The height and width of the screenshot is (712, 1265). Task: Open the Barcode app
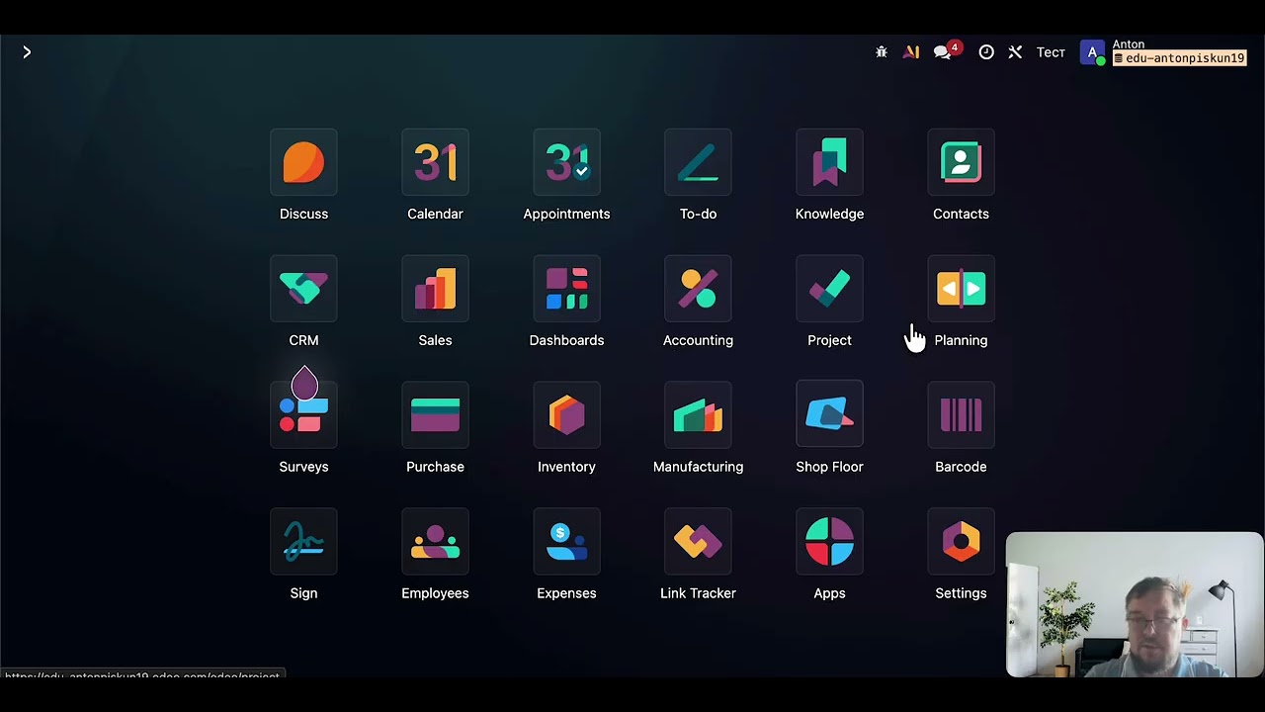pos(961,415)
